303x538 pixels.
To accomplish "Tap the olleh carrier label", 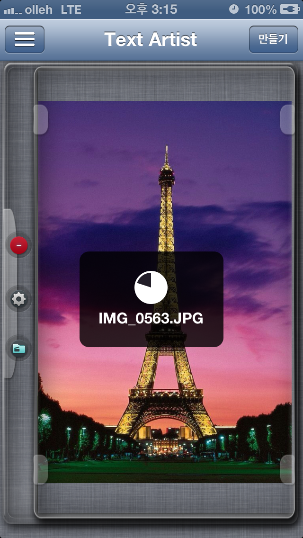I will click(39, 9).
